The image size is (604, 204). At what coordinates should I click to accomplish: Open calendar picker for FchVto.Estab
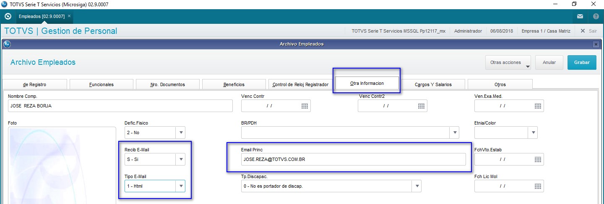538,159
